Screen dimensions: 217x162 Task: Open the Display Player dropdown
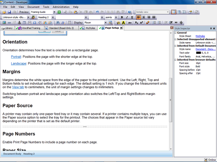click(105, 23)
